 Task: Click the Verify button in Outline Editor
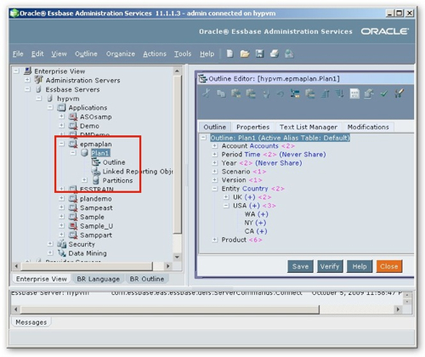coord(330,266)
